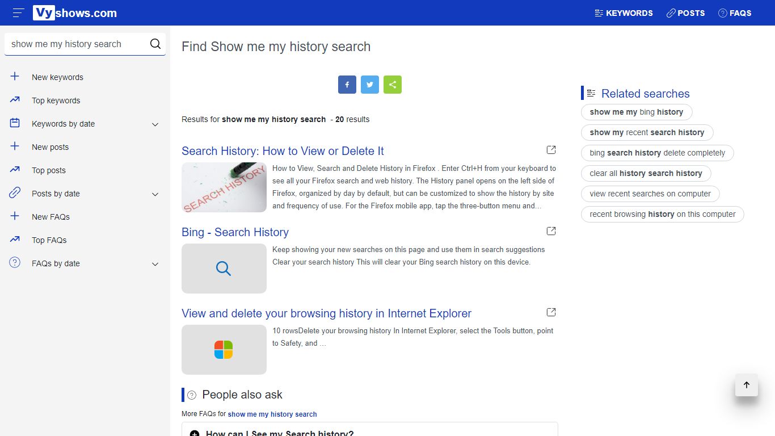This screenshot has height=436, width=775.
Task: Open external link icon for Bing result
Action: click(551, 231)
